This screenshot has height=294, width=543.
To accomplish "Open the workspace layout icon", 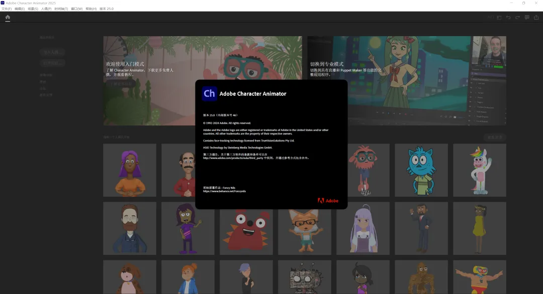I will pyautogui.click(x=499, y=17).
